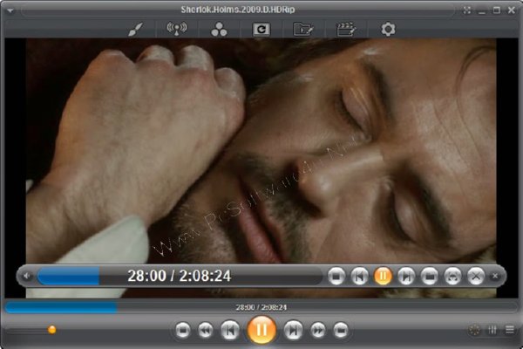
Task: Open the playlist lines icon at bottom-right
Action: (510, 330)
